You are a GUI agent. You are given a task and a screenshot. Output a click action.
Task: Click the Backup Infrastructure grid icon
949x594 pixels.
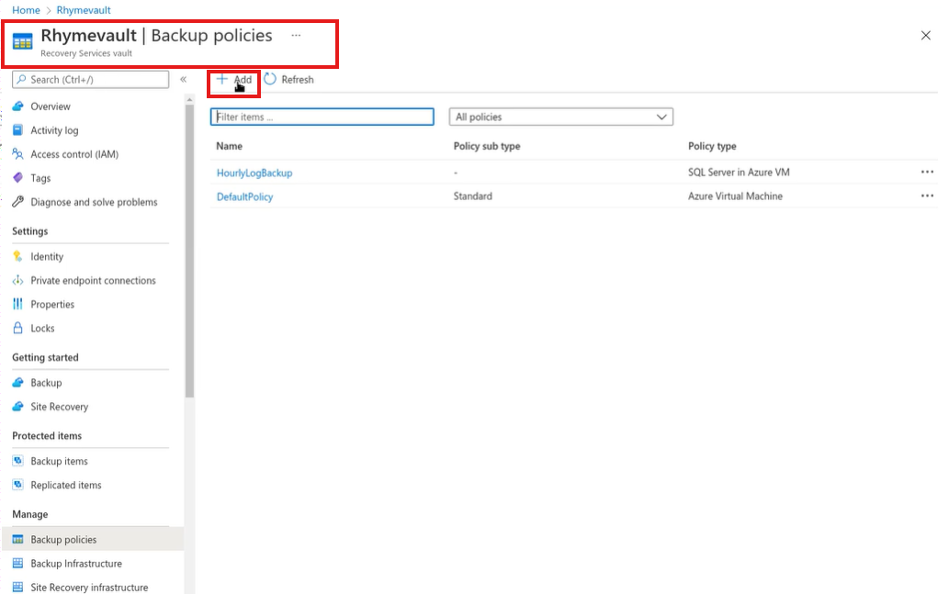(18, 563)
